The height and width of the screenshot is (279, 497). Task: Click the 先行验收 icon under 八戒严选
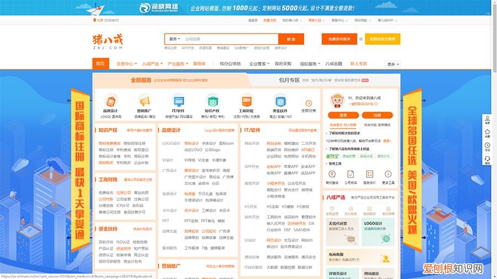[351, 208]
